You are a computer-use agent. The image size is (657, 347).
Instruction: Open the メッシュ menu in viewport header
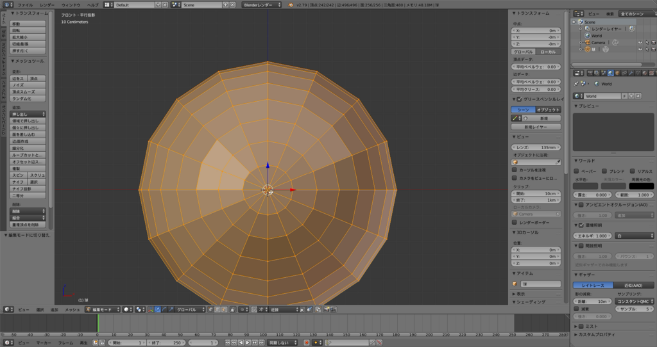coord(73,309)
